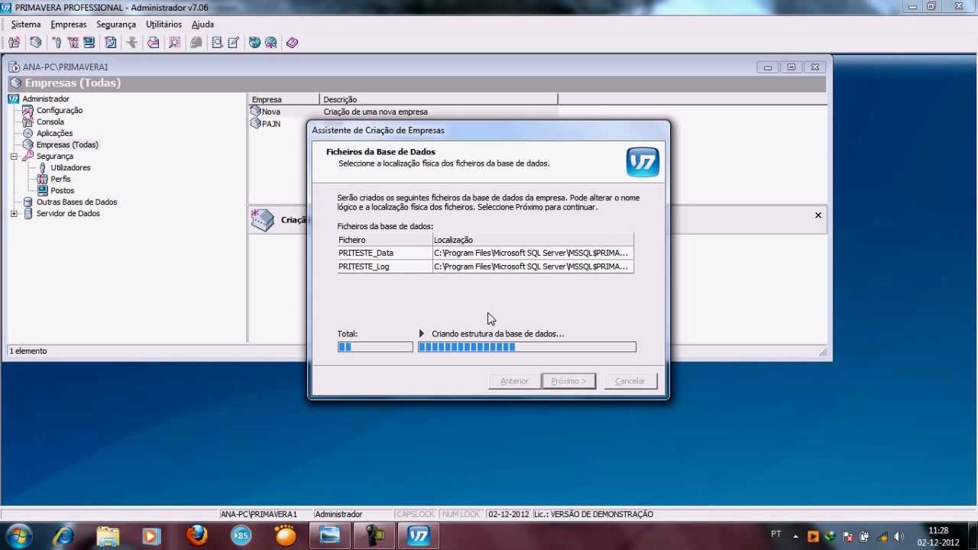Click the notebook with pencil toolbar icon

(x=234, y=43)
